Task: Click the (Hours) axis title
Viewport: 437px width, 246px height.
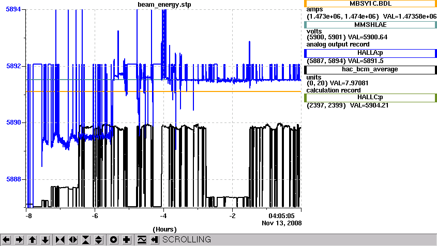Action: (x=164, y=229)
